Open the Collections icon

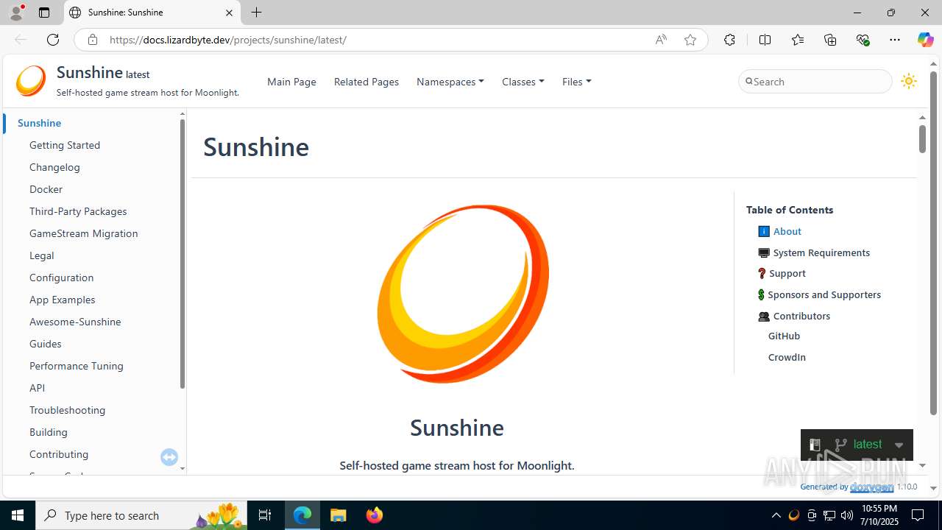click(x=830, y=40)
